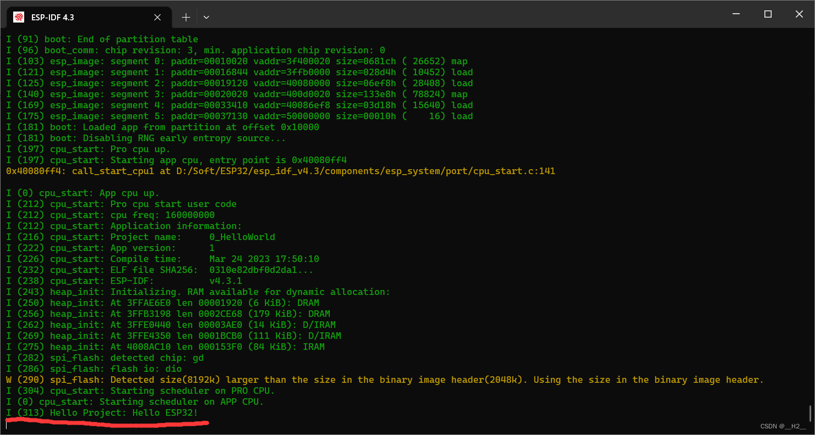Click the ESP-IDF logo on the terminal tab
The image size is (815, 435).
coord(19,17)
